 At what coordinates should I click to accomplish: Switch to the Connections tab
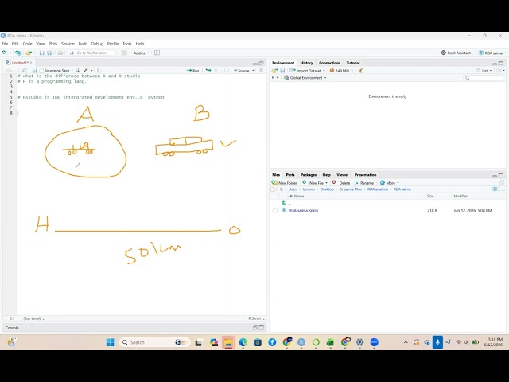tap(329, 63)
